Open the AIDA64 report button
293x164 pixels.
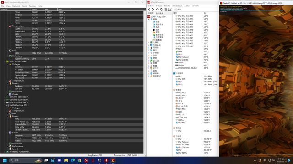pyautogui.click(x=178, y=9)
